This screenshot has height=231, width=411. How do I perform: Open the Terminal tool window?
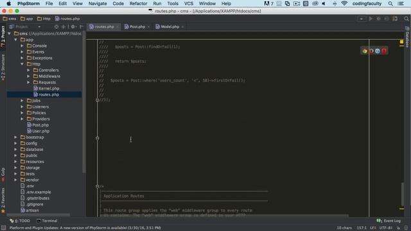(x=47, y=221)
